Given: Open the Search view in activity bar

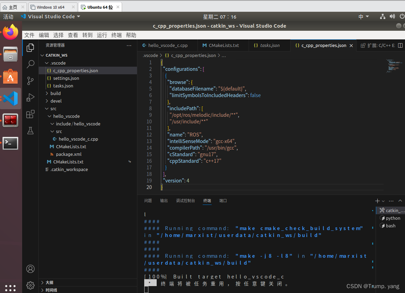Looking at the screenshot, I should tap(30, 64).
